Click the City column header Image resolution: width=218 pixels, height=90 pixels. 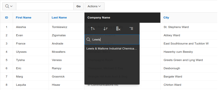pos(166,17)
